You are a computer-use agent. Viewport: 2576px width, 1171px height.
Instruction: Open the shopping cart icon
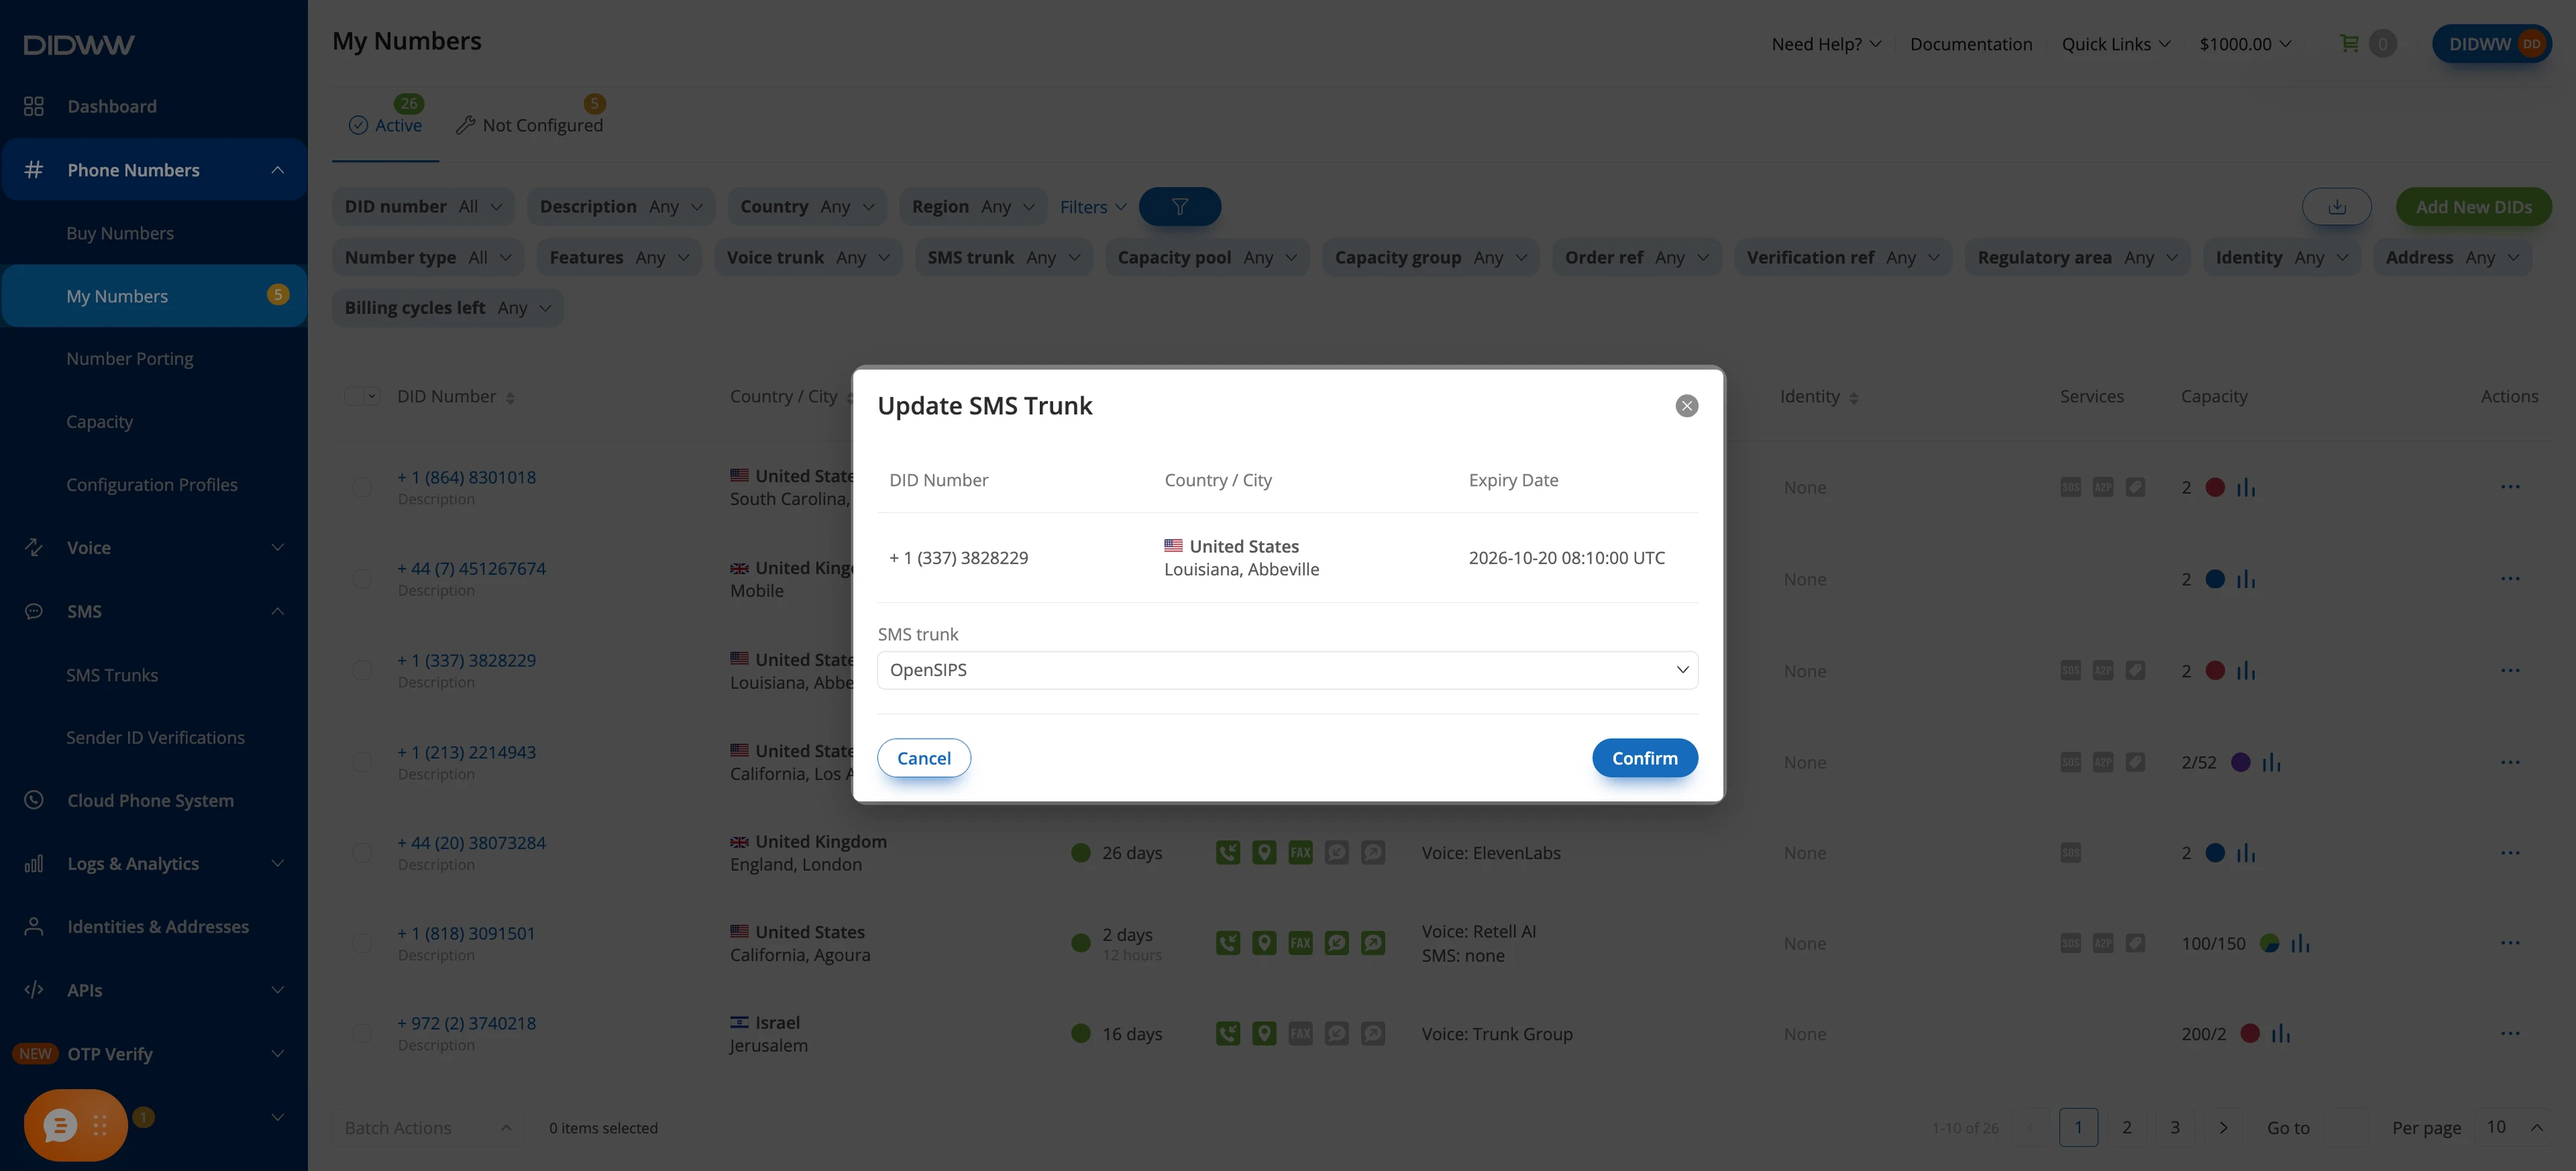2349,44
